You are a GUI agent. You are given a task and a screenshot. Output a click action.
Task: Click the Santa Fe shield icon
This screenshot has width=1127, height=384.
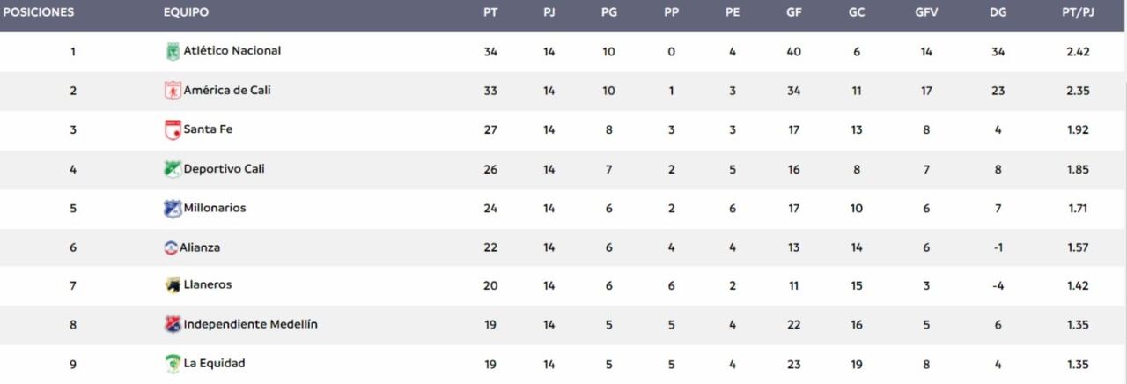173,129
